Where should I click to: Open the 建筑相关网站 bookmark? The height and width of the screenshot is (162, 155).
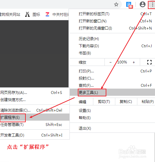point(10,14)
